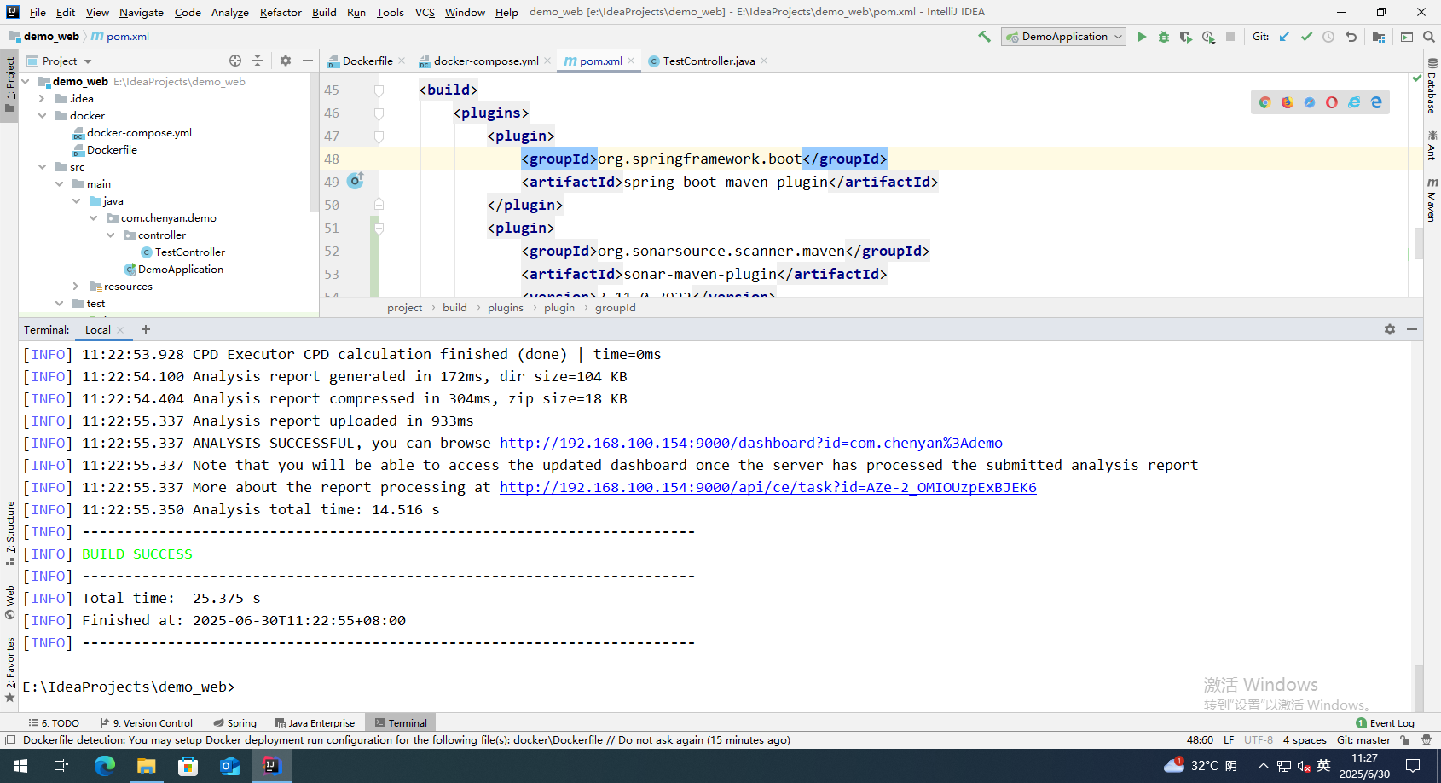Open the Profiler run icon
The image size is (1441, 783).
(1208, 37)
